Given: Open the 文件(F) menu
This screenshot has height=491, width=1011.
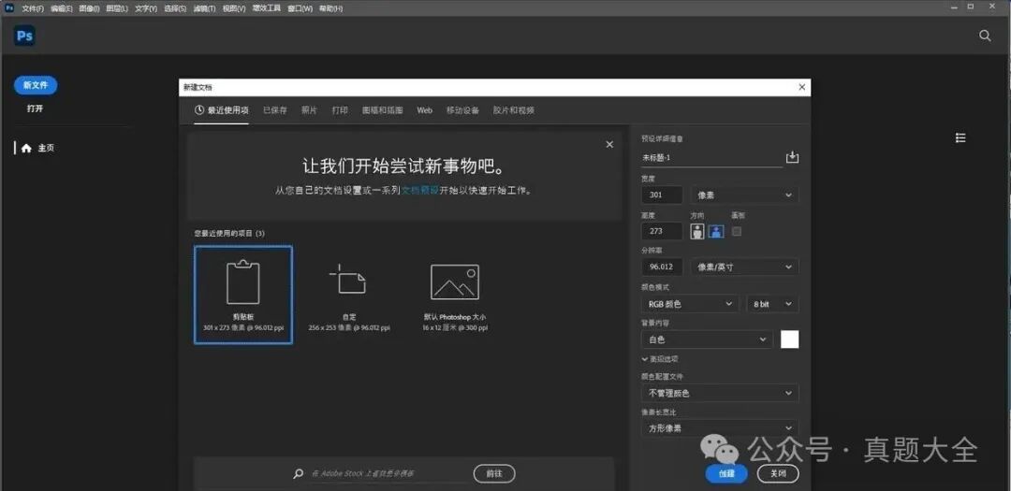Looking at the screenshot, I should [x=33, y=9].
